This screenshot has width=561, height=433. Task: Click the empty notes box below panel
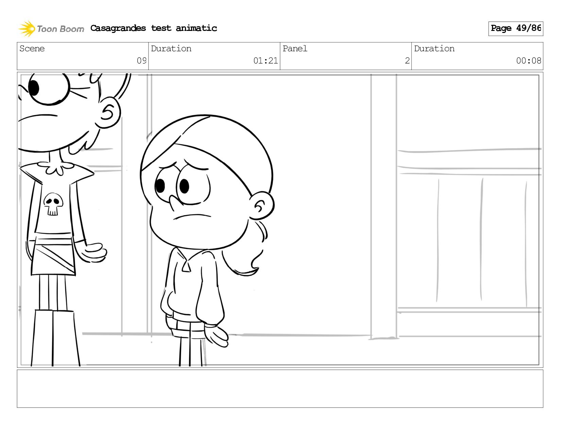280,389
